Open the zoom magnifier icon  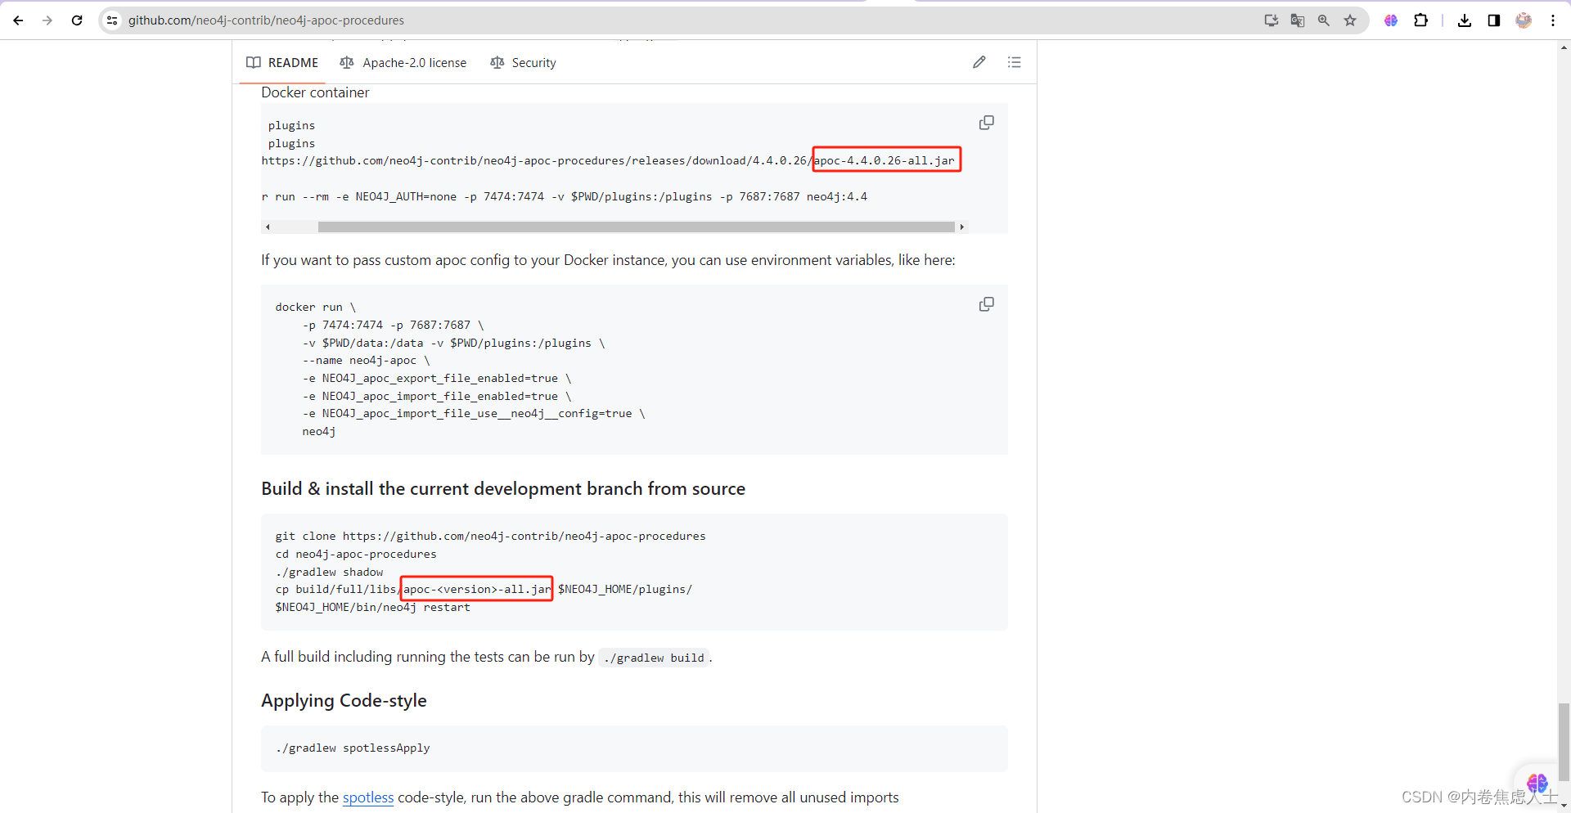pos(1324,20)
